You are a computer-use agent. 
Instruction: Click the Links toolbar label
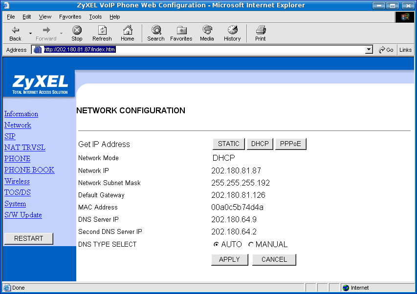click(x=406, y=50)
